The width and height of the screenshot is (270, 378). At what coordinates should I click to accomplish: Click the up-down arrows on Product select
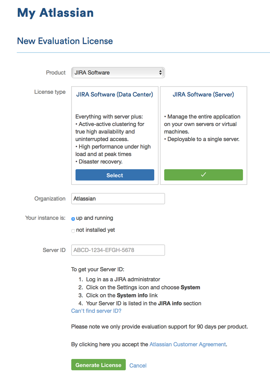tap(160, 73)
